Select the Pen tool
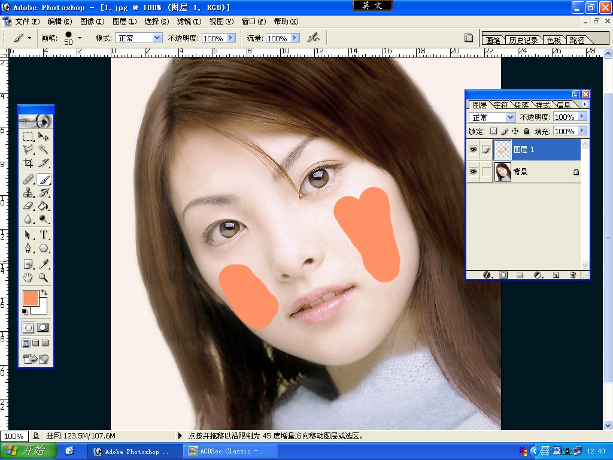This screenshot has width=613, height=460. [28, 249]
